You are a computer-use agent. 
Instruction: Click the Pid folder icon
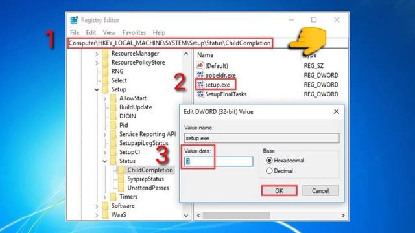113,125
